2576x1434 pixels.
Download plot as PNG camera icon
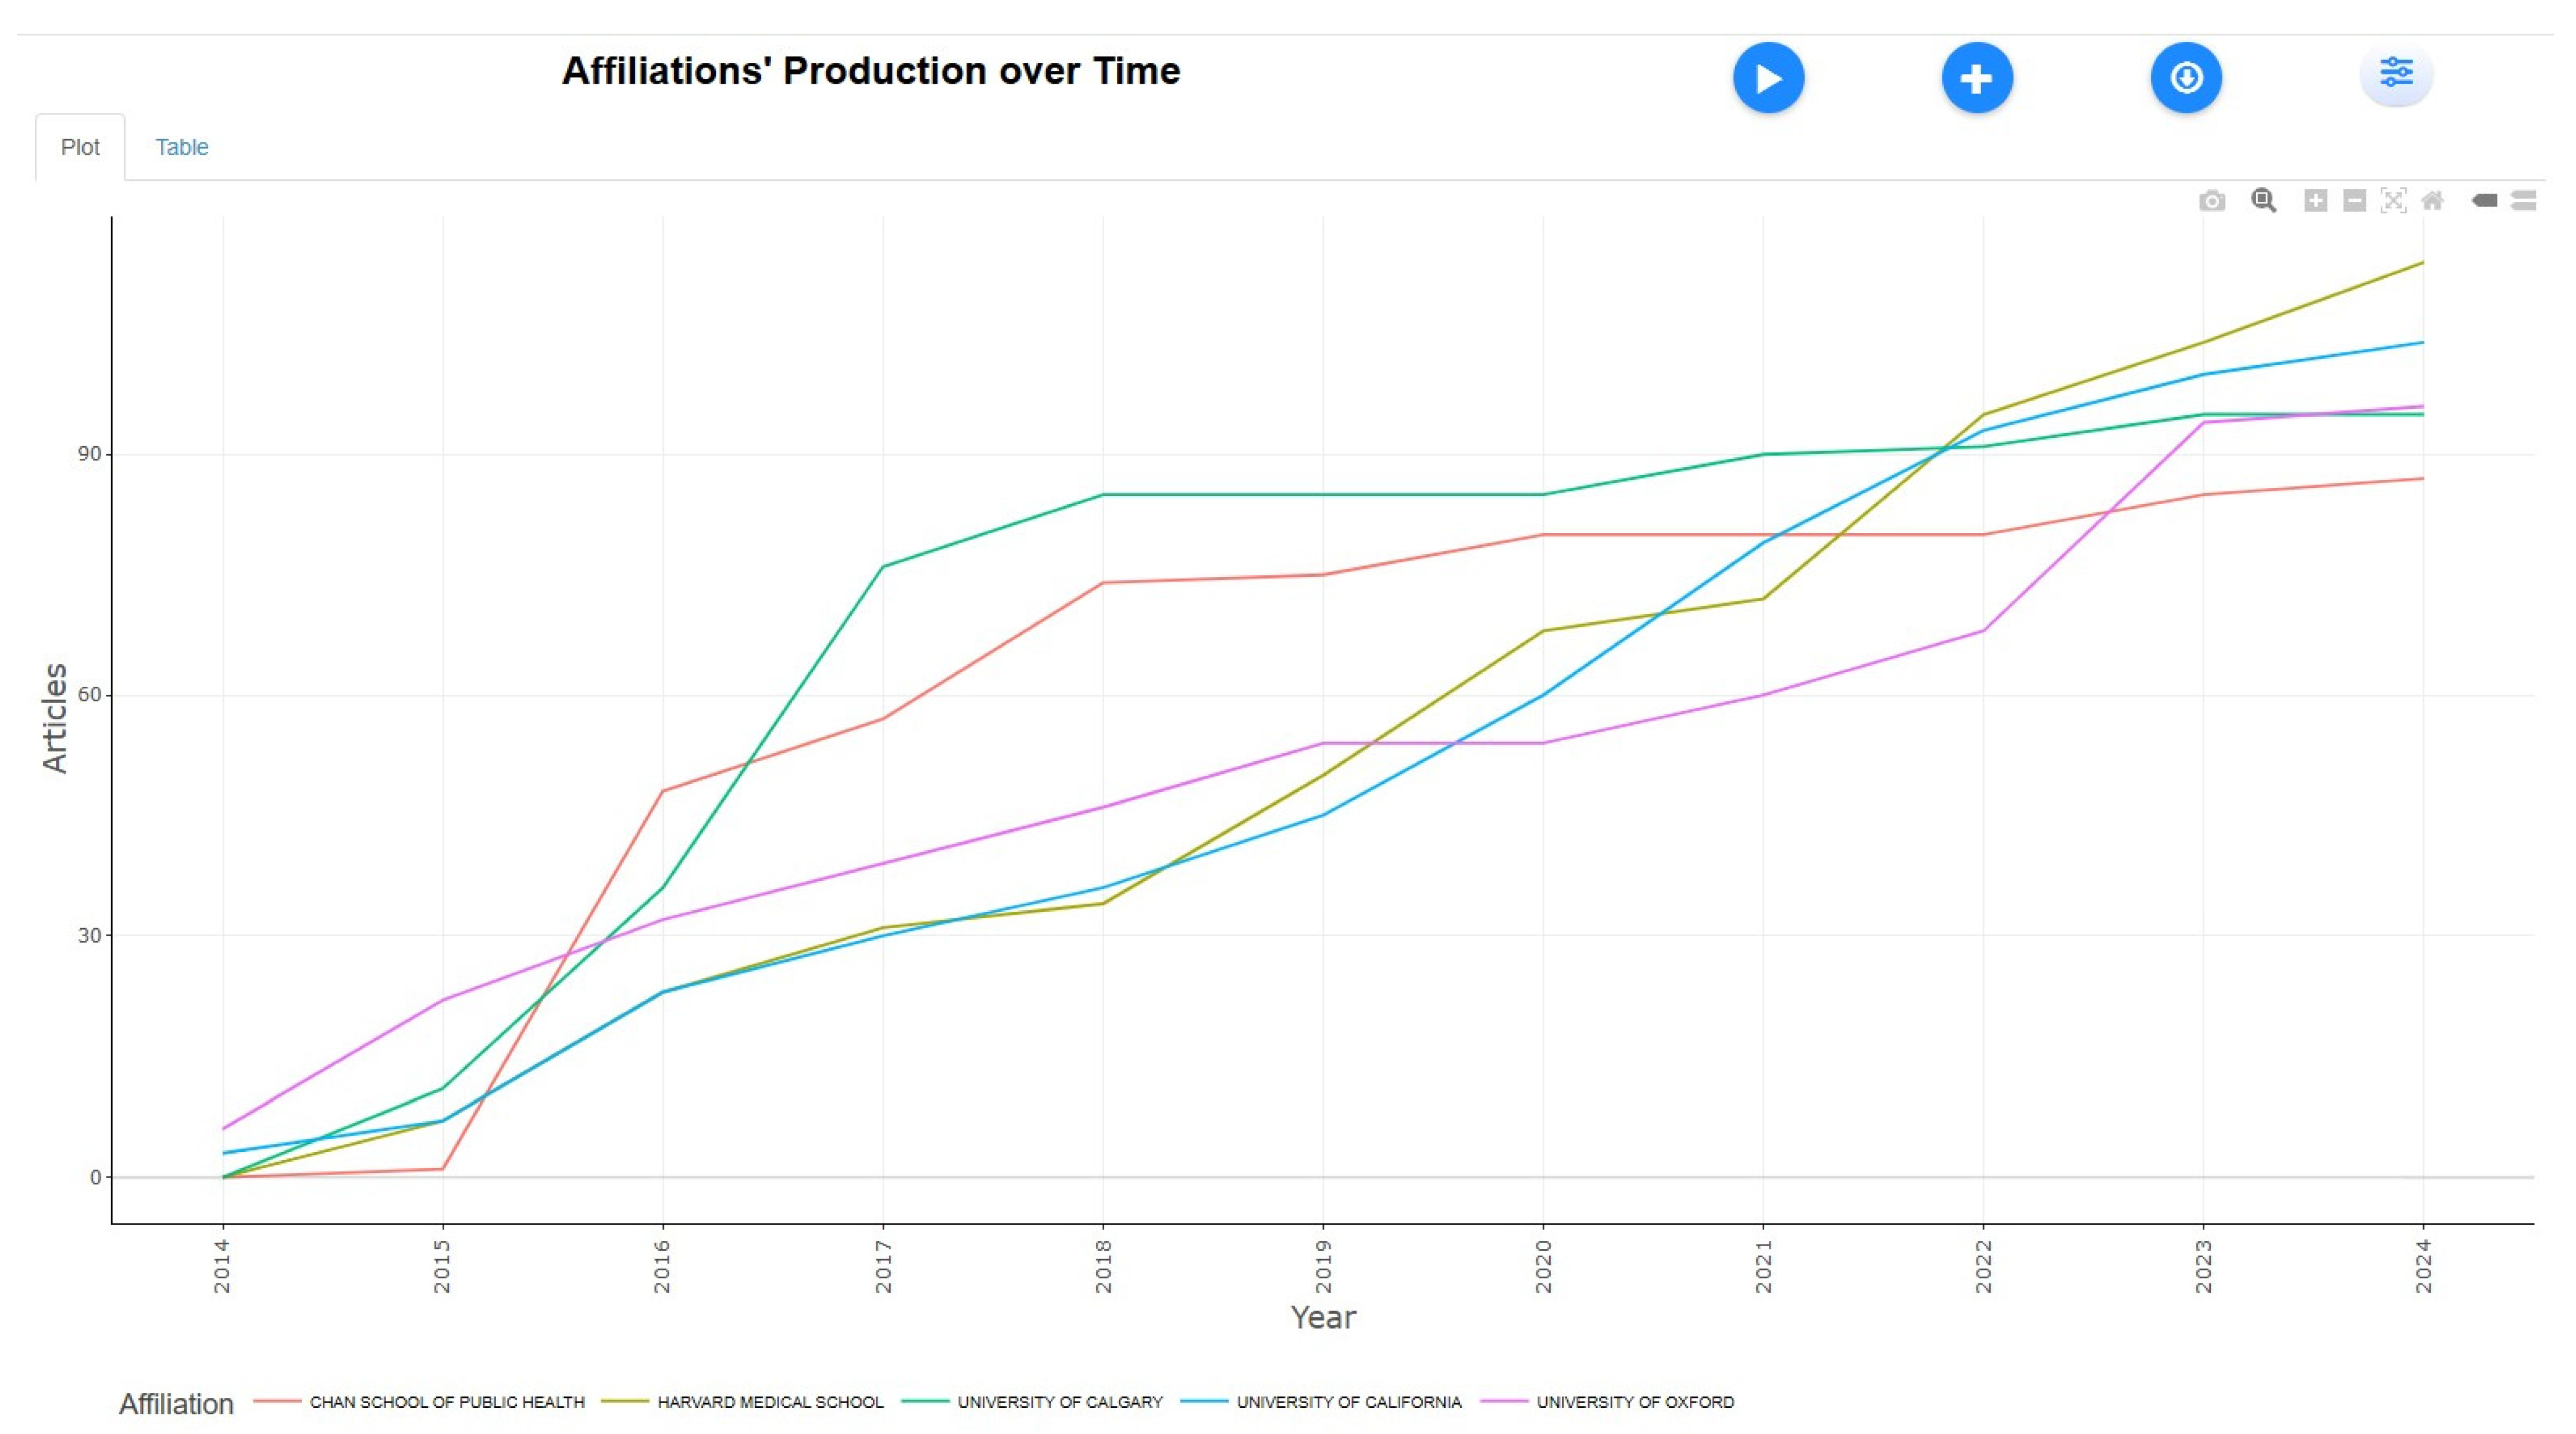pyautogui.click(x=2212, y=201)
